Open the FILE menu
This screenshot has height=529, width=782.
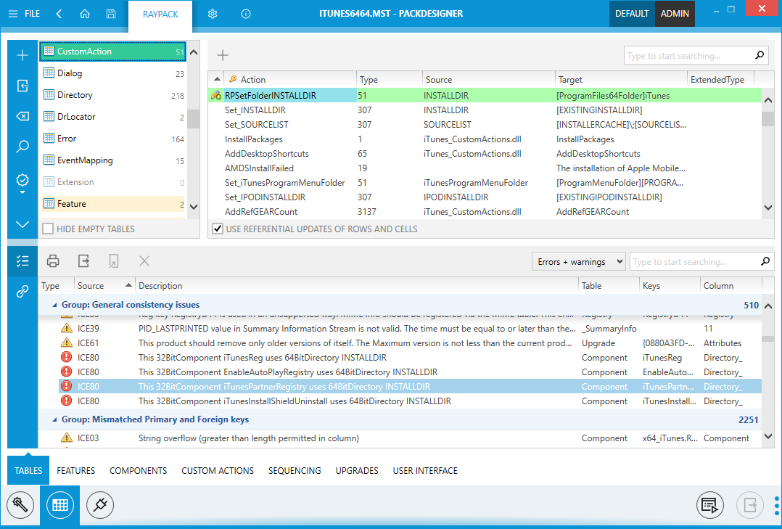pos(25,14)
